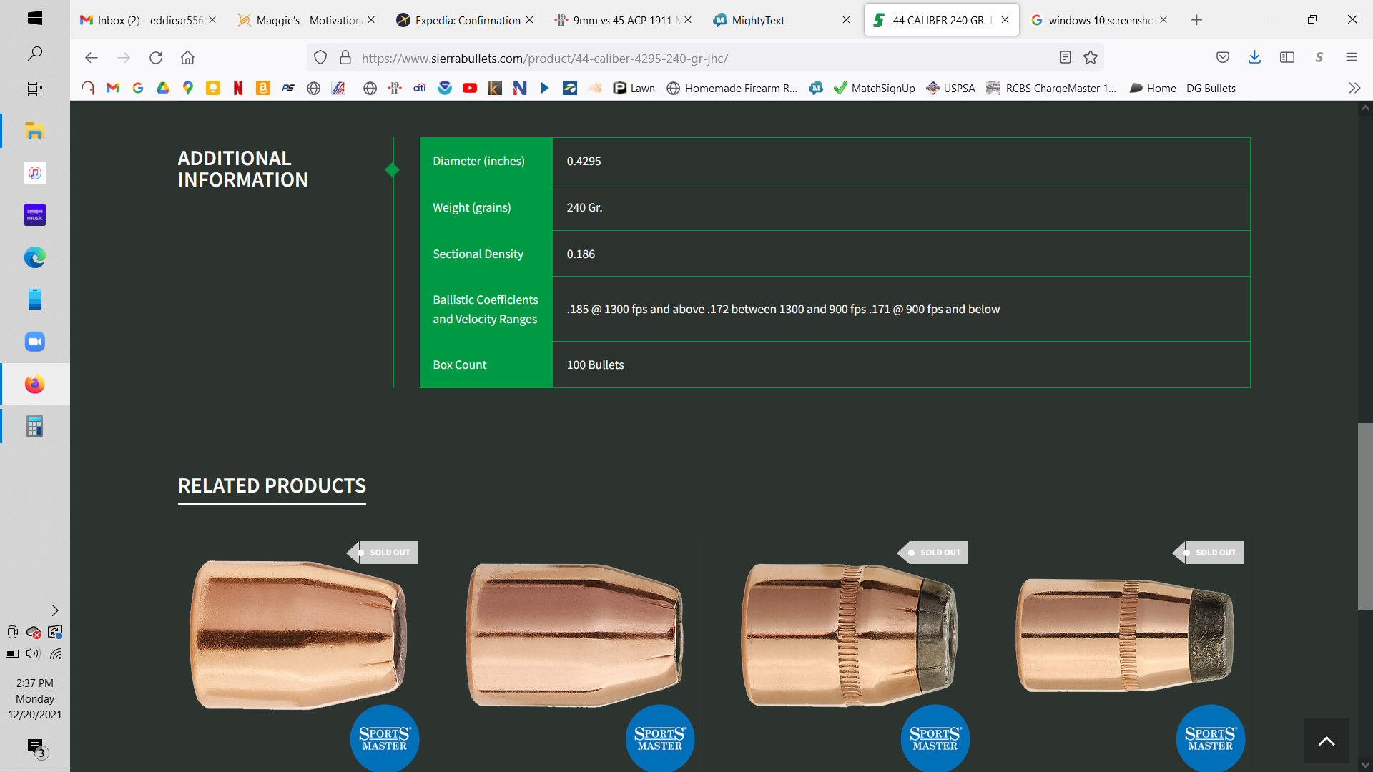Toggle reader view for this page
The height and width of the screenshot is (772, 1373).
click(x=1066, y=58)
